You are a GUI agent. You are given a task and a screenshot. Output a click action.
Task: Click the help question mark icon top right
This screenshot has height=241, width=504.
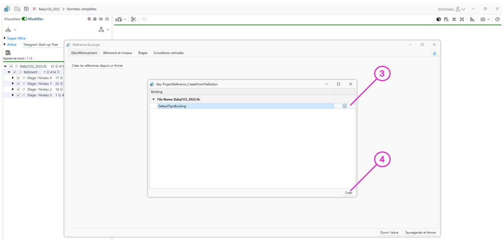pos(497,19)
